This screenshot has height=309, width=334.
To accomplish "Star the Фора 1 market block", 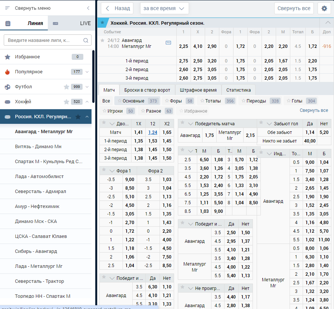I will point(104,169).
